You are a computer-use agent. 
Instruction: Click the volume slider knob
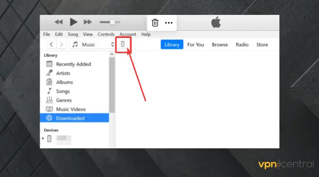pos(112,22)
